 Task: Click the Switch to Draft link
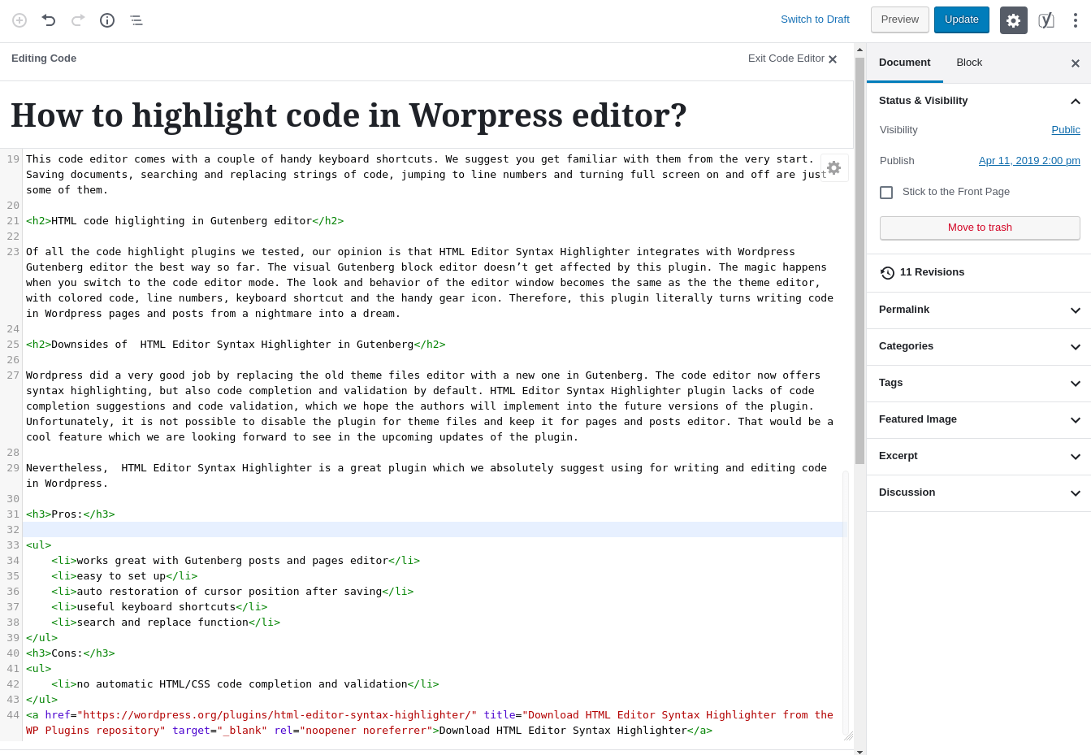pyautogui.click(x=815, y=19)
